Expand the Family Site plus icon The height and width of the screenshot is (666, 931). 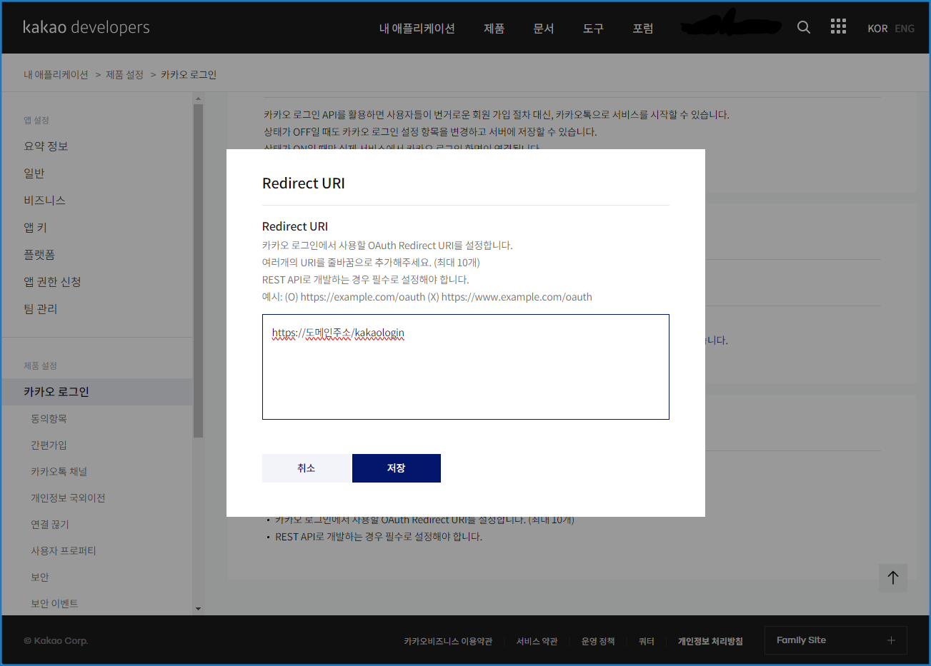coord(891,640)
